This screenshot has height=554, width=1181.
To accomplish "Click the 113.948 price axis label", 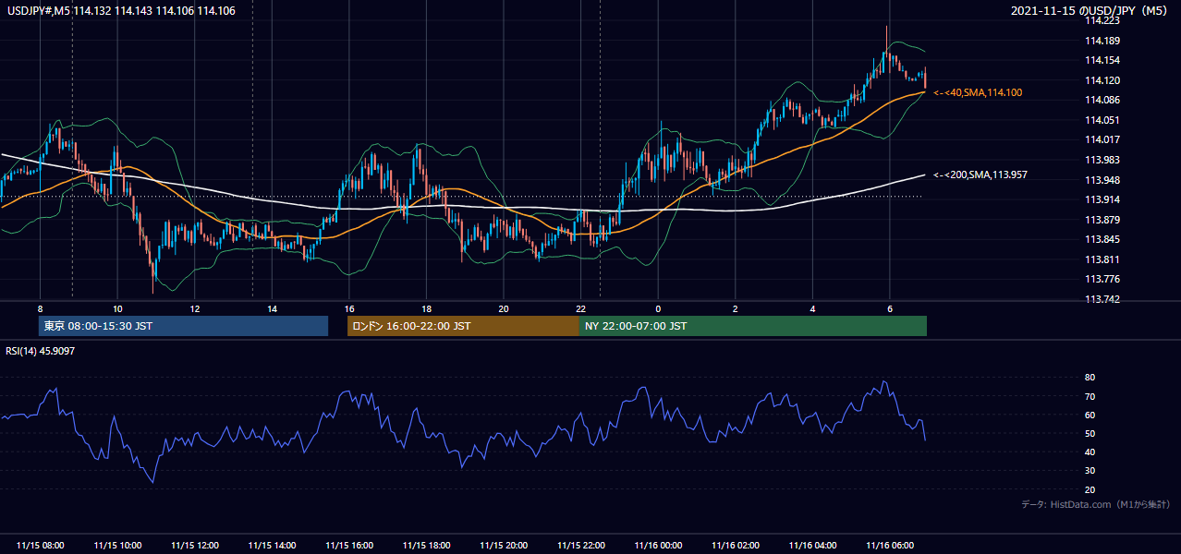I will 1102,180.
